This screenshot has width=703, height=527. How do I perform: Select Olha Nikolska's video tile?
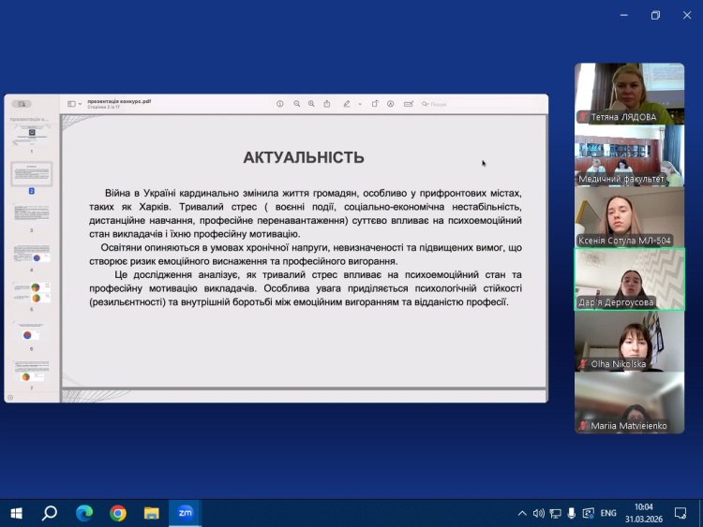(x=629, y=342)
